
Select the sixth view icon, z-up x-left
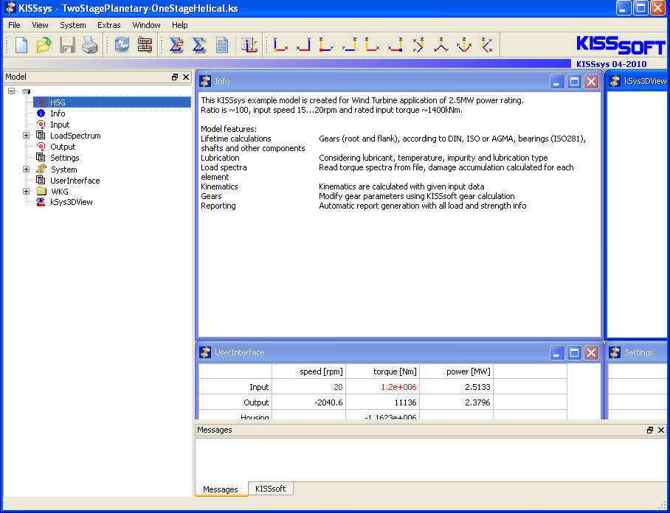click(x=396, y=45)
